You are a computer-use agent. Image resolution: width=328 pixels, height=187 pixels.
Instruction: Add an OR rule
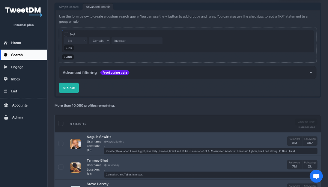click(x=69, y=48)
